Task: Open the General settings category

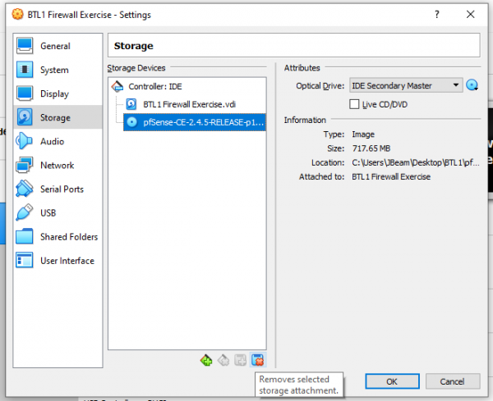Action: click(58, 46)
